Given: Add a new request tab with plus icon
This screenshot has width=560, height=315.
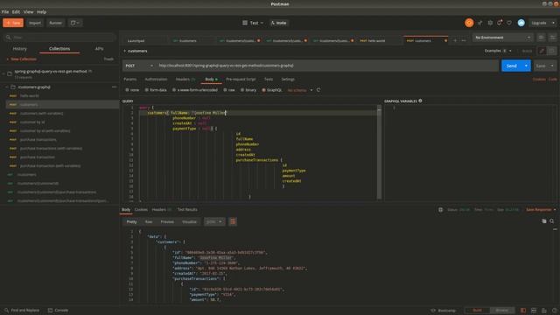Looking at the screenshot, I should pyautogui.click(x=455, y=41).
